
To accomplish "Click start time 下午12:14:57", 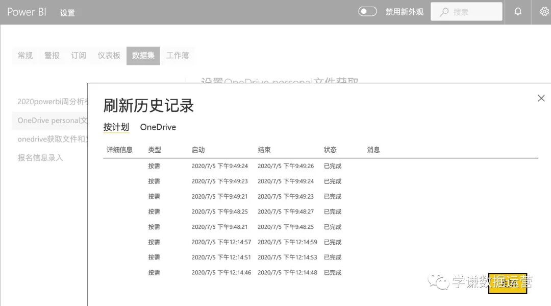I will pyautogui.click(x=221, y=242).
